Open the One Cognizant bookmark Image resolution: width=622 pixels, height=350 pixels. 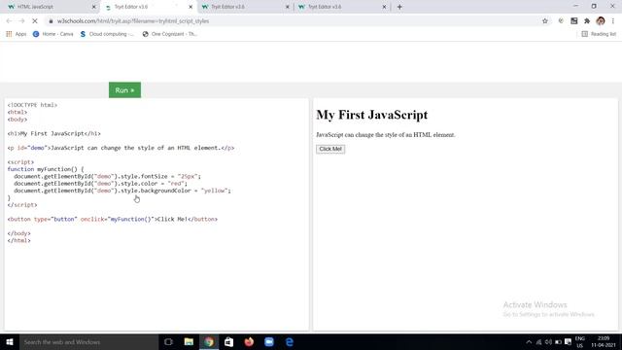coord(169,34)
